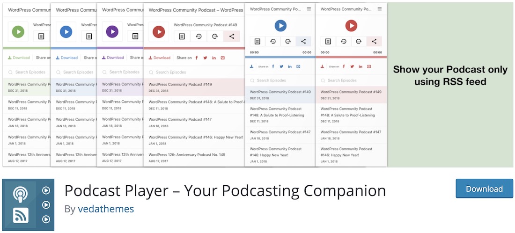The height and width of the screenshot is (233, 515).
Task: Start playback in the purple player
Action: click(112, 32)
